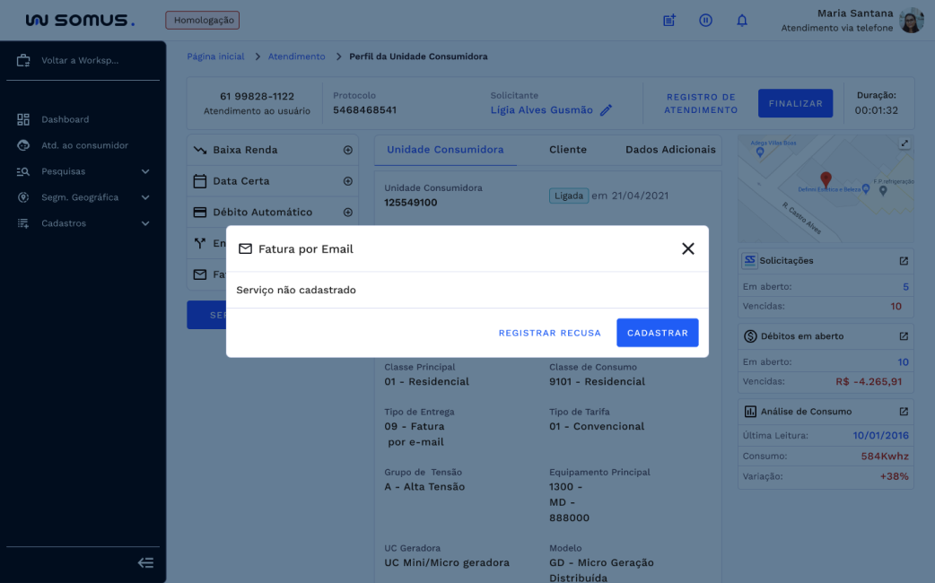Screen dimensions: 935x583
Task: Expand the Cadastros sidebar section
Action: (82, 222)
